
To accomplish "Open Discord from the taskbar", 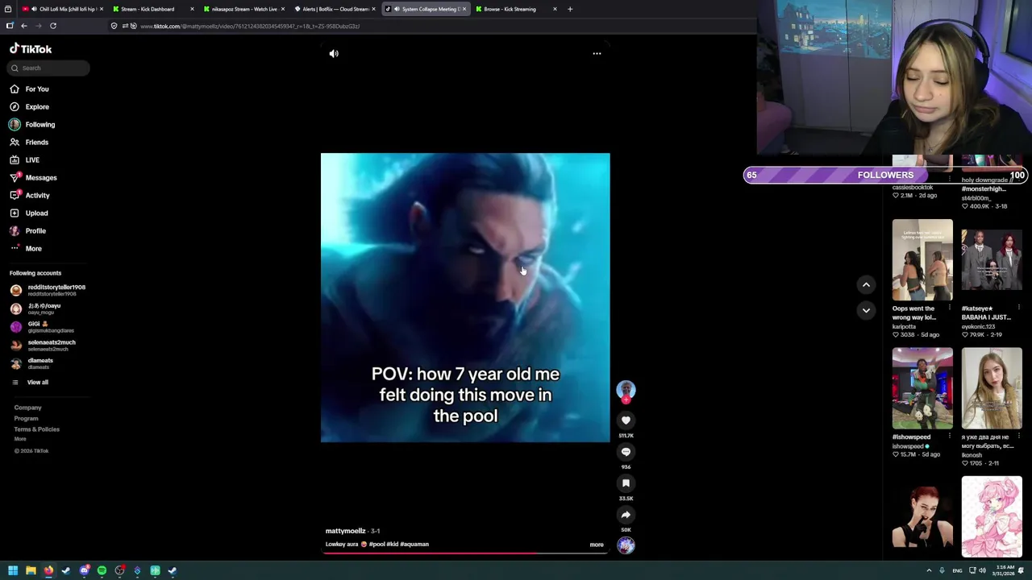I will point(84,570).
